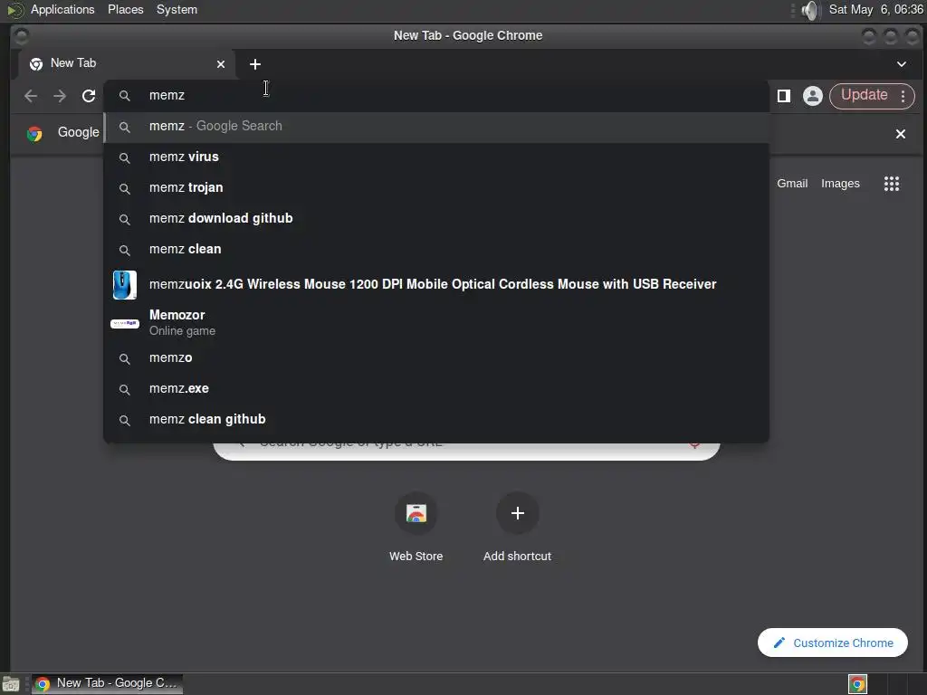Screen dimensions: 927x695
Task: Select the New Tab tab
Action: tap(127, 64)
